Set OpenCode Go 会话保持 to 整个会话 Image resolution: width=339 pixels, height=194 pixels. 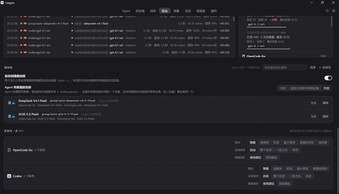[266, 150]
